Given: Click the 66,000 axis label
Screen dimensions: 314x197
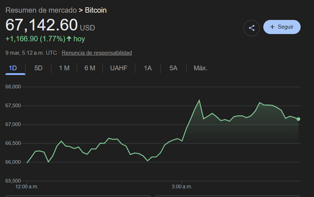Looking at the screenshot, I should [13, 162].
